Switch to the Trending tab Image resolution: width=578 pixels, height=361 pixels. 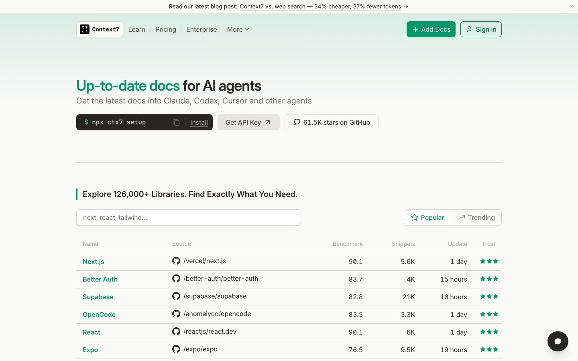476,217
